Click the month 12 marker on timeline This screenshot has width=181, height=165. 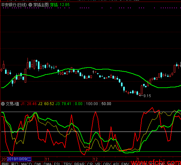point(95,159)
